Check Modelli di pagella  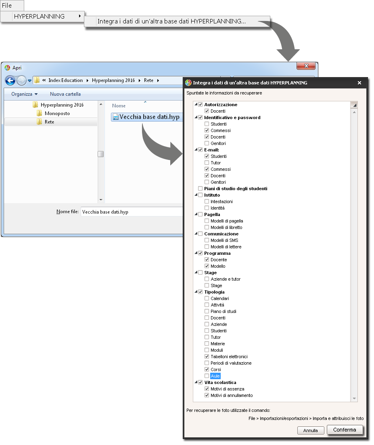[207, 221]
